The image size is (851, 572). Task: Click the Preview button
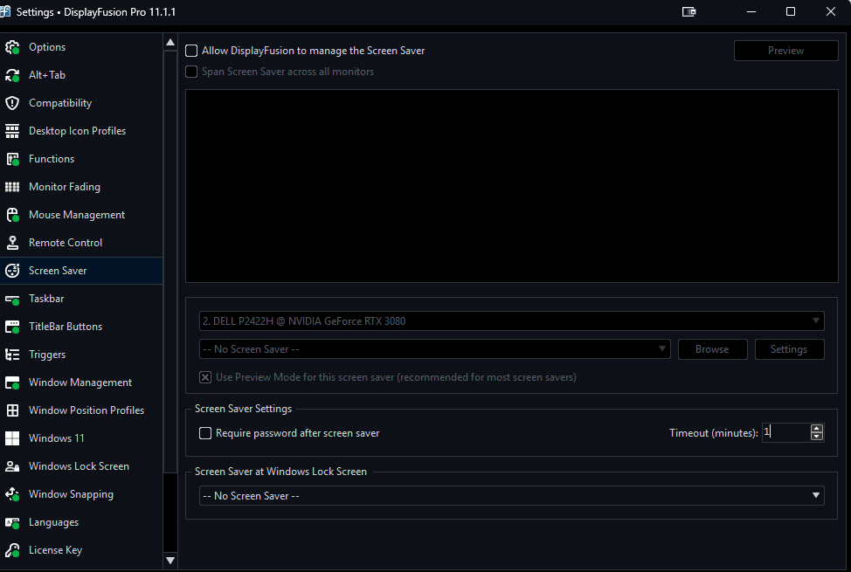point(785,51)
